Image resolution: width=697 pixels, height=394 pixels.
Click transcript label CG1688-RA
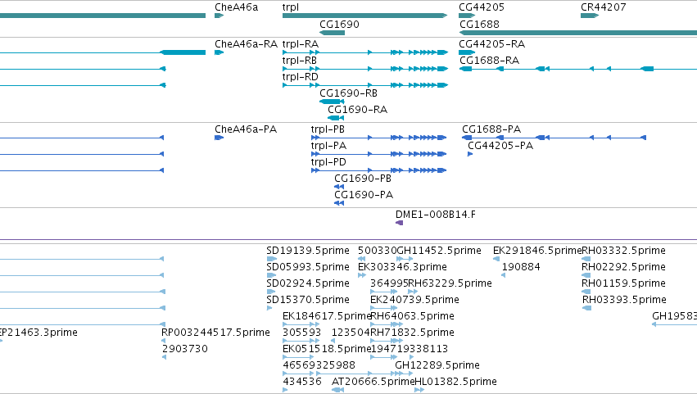489,61
